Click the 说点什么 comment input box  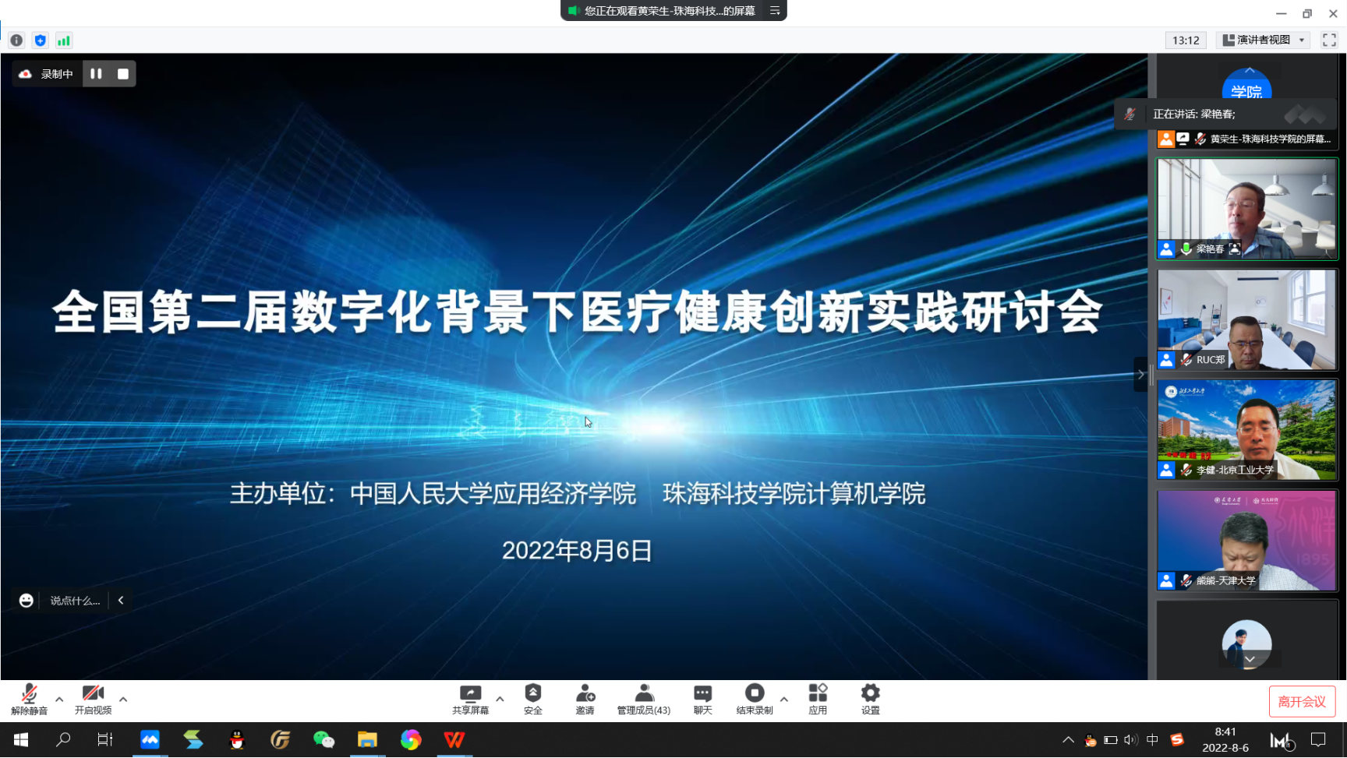75,601
